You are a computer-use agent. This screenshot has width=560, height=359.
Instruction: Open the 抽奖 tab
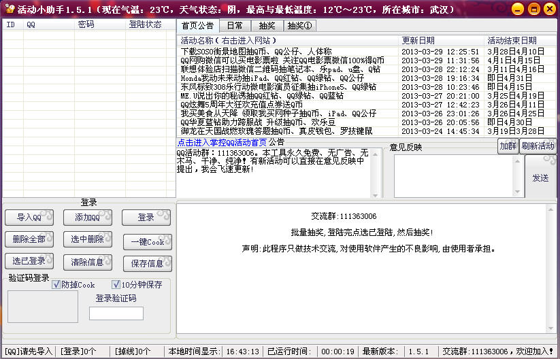pos(267,26)
